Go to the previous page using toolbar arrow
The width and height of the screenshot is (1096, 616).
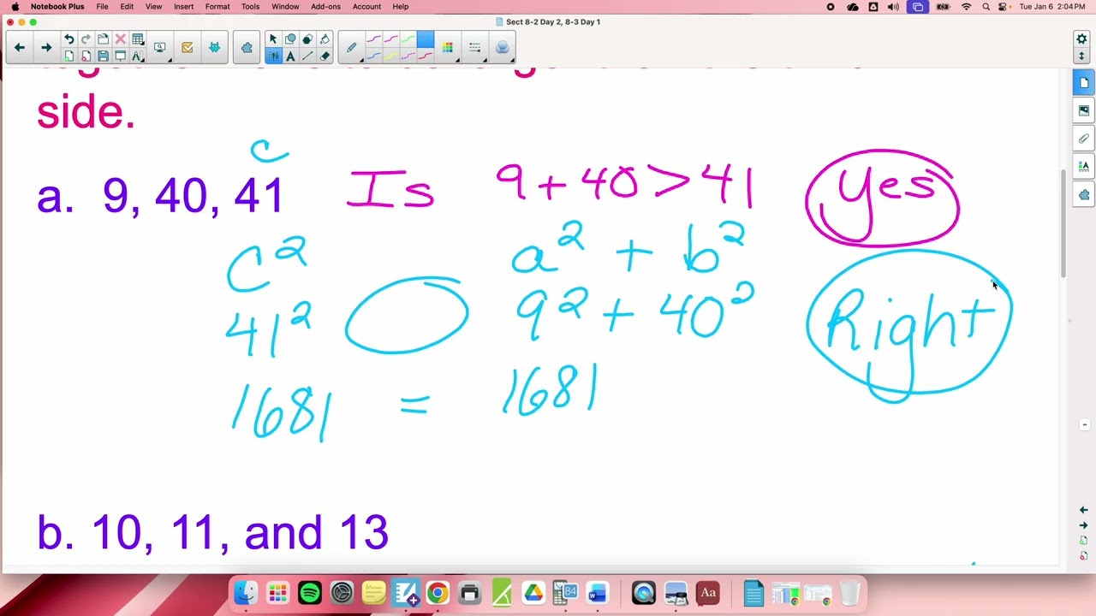[x=20, y=47]
